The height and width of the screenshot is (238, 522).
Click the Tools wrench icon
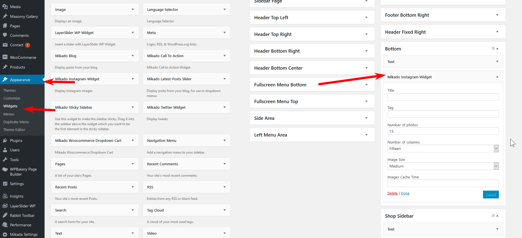coord(5,160)
